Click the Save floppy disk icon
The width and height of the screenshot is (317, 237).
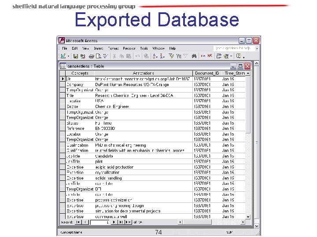tap(76, 56)
